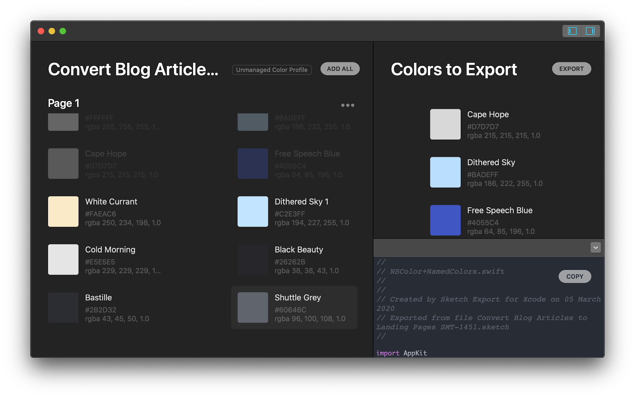Click the Page 1 heading

(63, 103)
